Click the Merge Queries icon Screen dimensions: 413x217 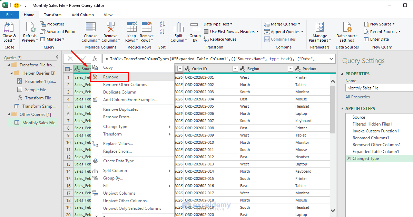(x=267, y=24)
